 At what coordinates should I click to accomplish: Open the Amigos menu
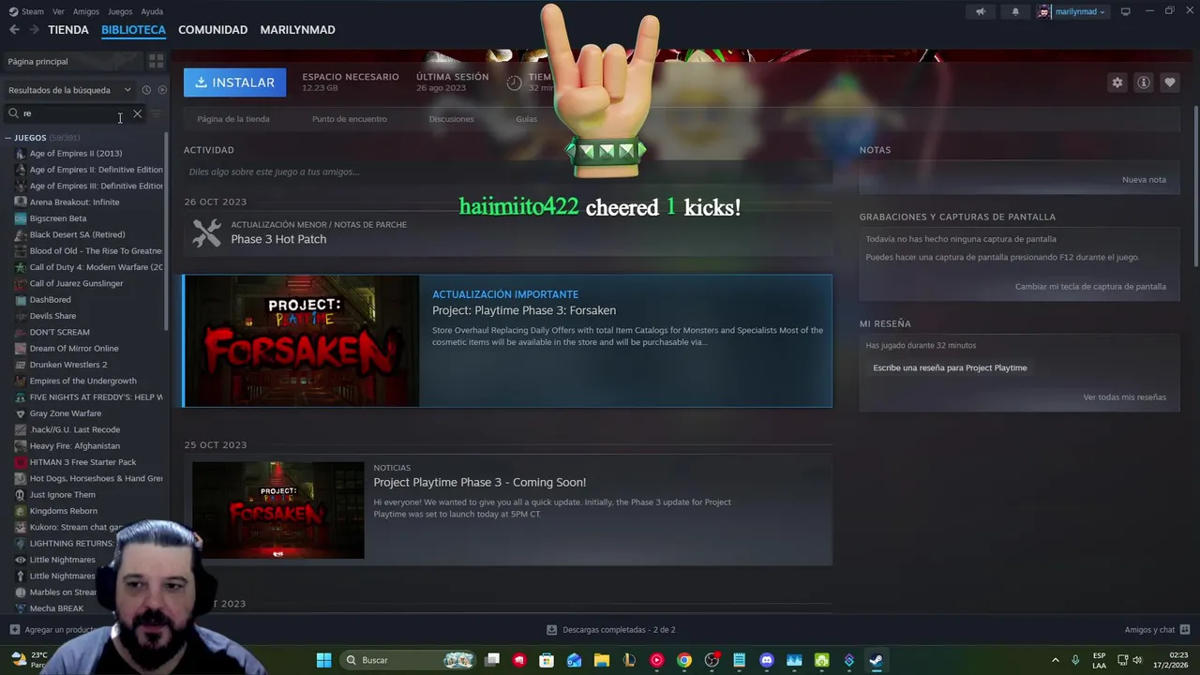86,11
